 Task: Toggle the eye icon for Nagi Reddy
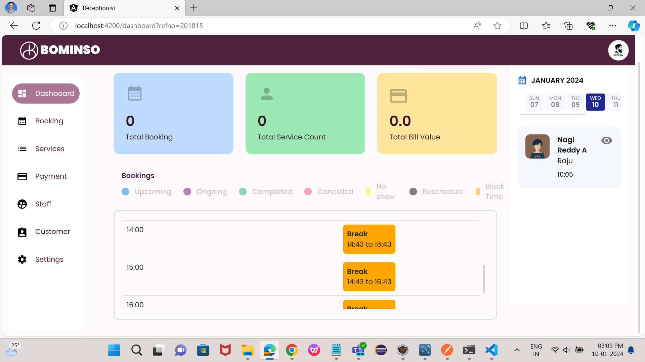tap(606, 140)
